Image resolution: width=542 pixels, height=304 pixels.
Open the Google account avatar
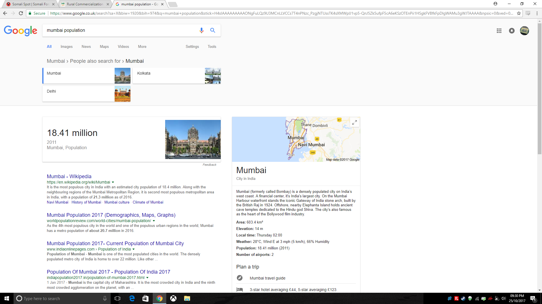[524, 31]
